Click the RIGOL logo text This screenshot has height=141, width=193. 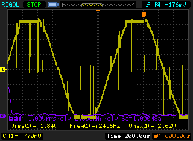[x=11, y=5]
